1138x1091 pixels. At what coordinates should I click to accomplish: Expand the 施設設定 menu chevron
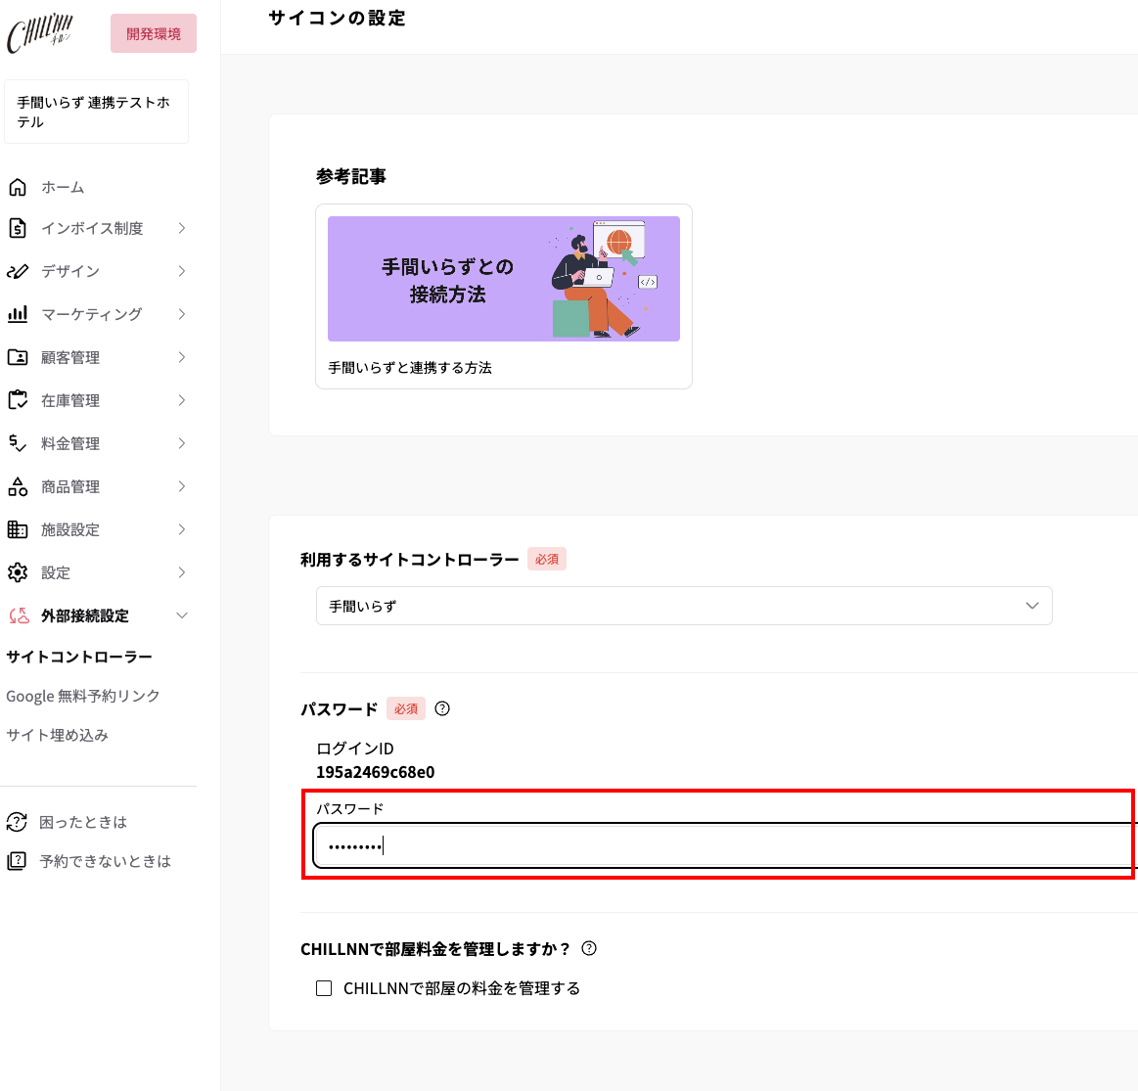point(181,530)
